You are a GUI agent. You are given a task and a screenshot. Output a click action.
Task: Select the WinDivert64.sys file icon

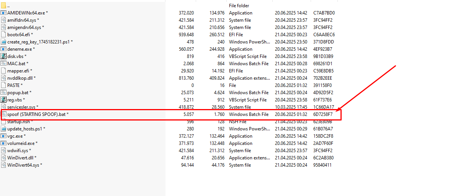4,165
